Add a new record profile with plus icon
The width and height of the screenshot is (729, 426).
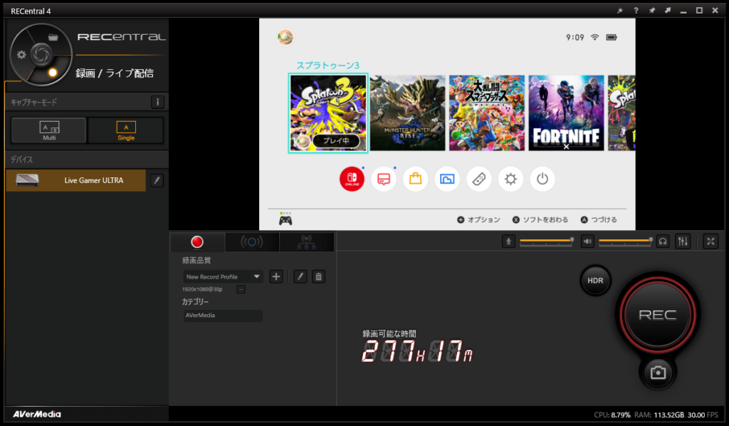(277, 276)
